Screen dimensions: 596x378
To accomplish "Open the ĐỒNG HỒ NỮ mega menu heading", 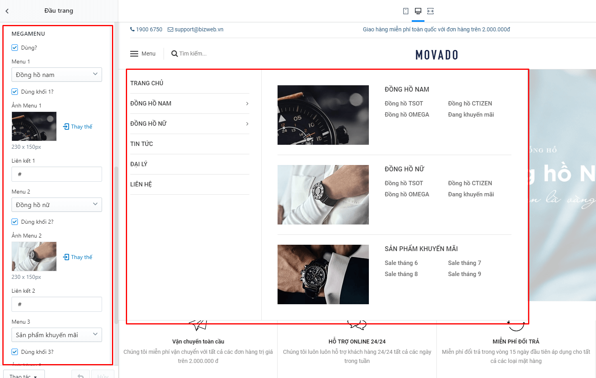I will [x=405, y=169].
